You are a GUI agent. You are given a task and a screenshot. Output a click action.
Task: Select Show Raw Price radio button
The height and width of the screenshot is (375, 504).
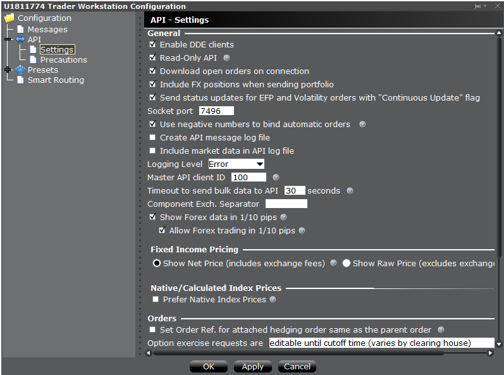click(346, 263)
